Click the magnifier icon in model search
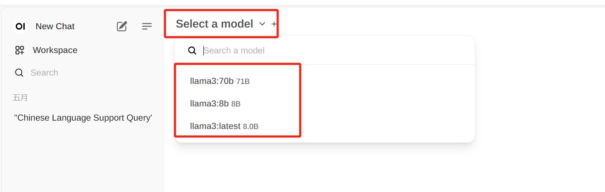The image size is (605, 192). click(x=192, y=51)
